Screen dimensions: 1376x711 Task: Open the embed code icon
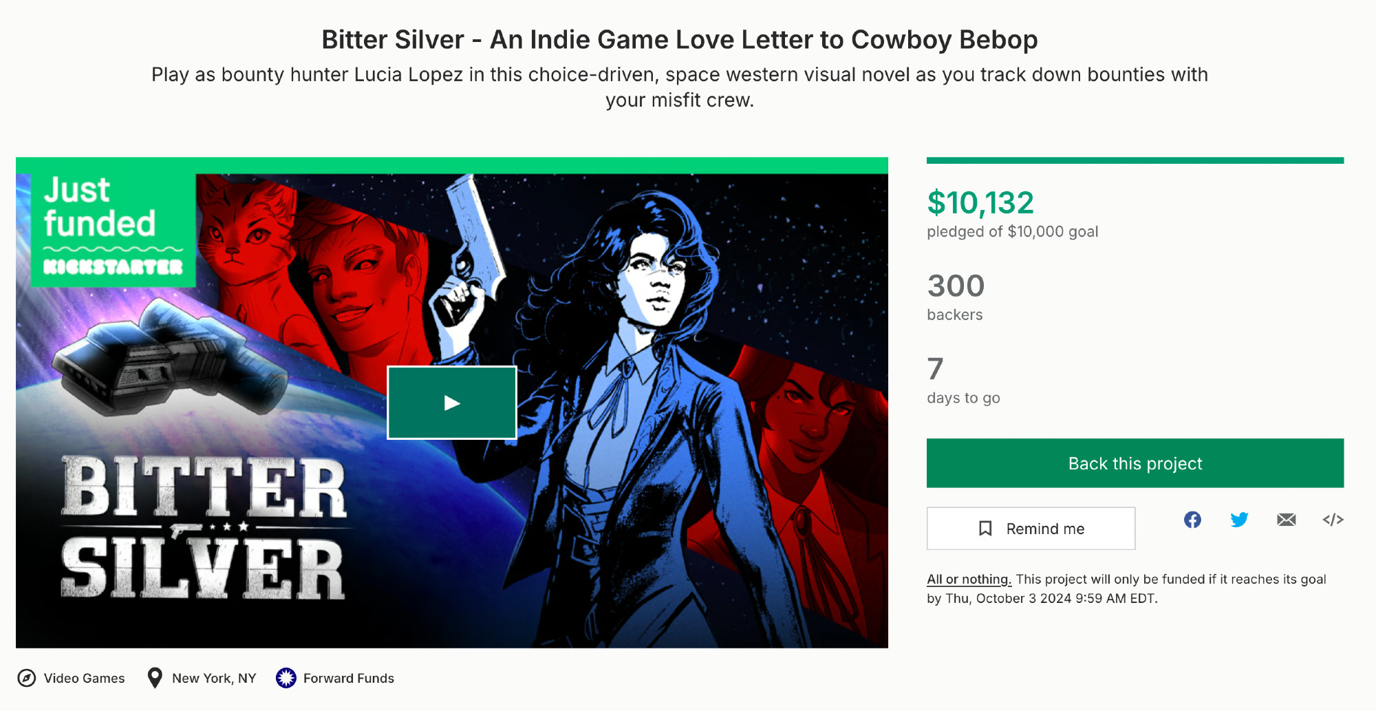(x=1333, y=520)
